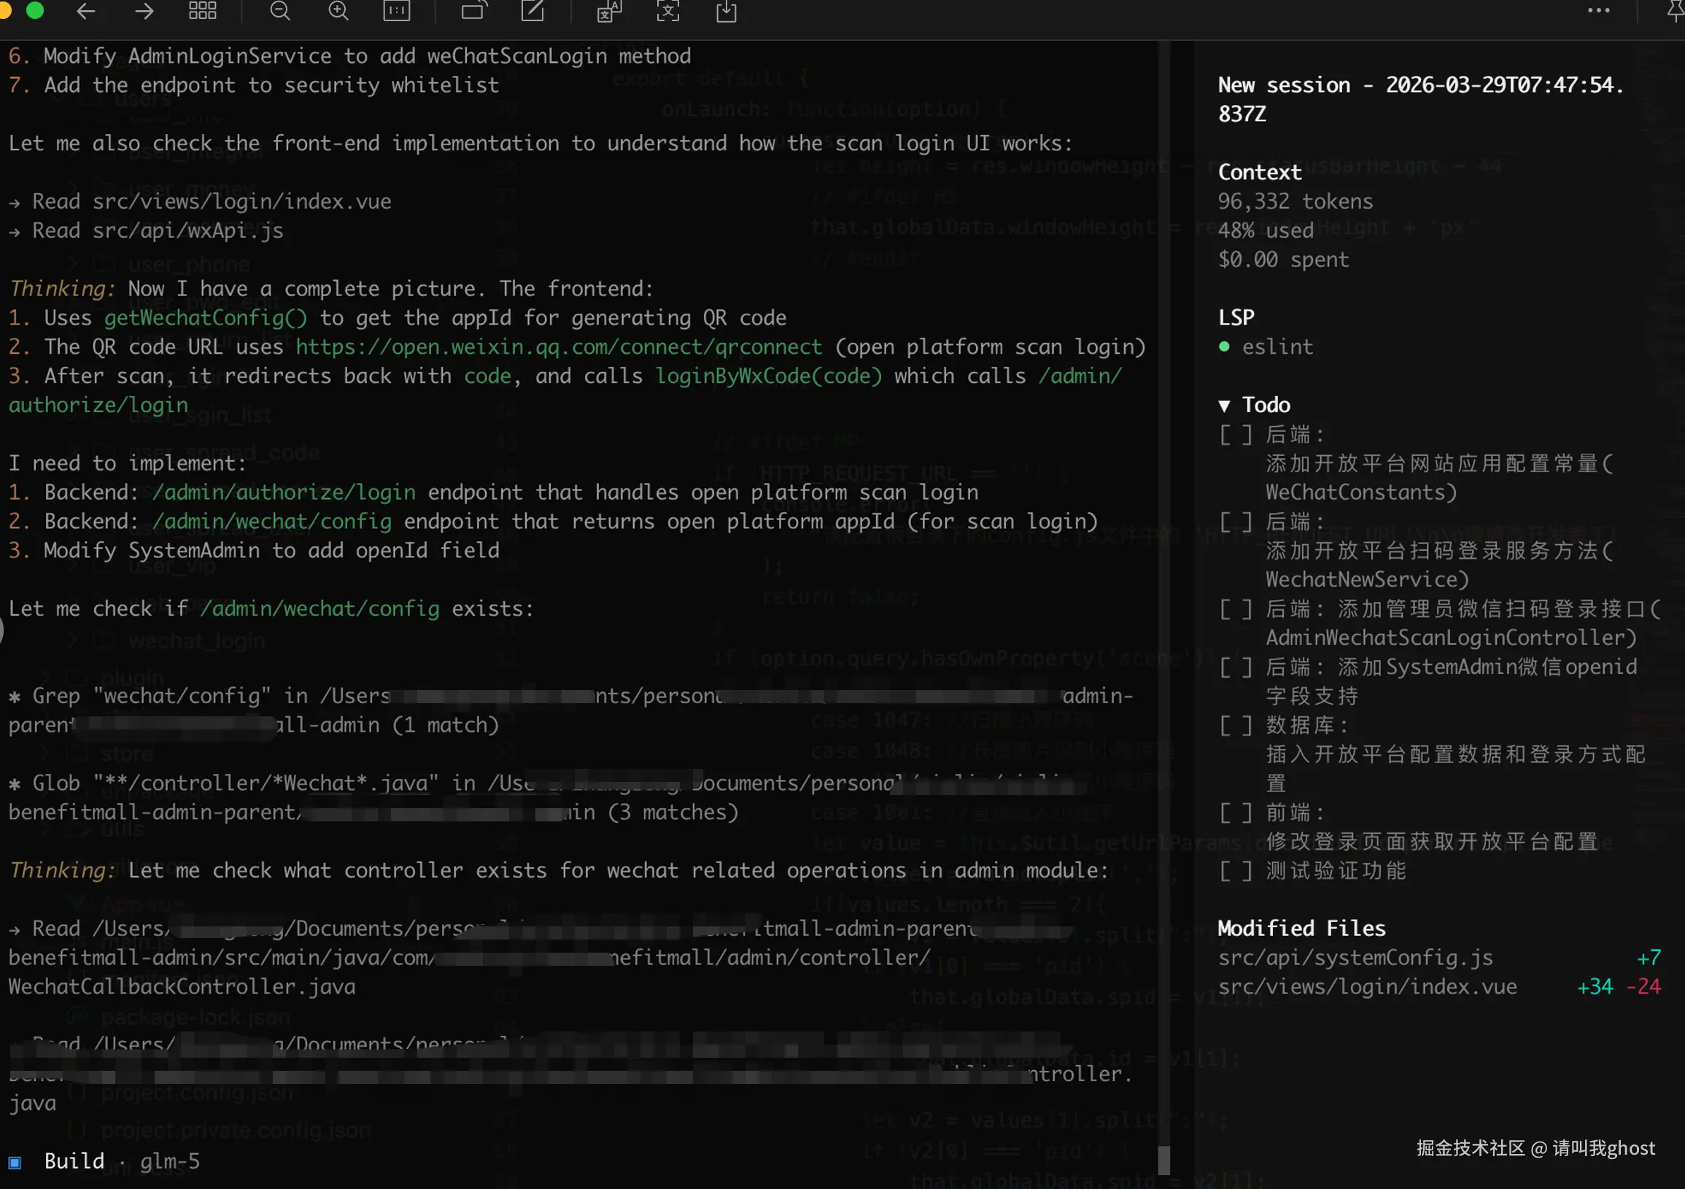This screenshot has width=1685, height=1189.
Task: Click the green eslint status dot
Action: pos(1223,347)
